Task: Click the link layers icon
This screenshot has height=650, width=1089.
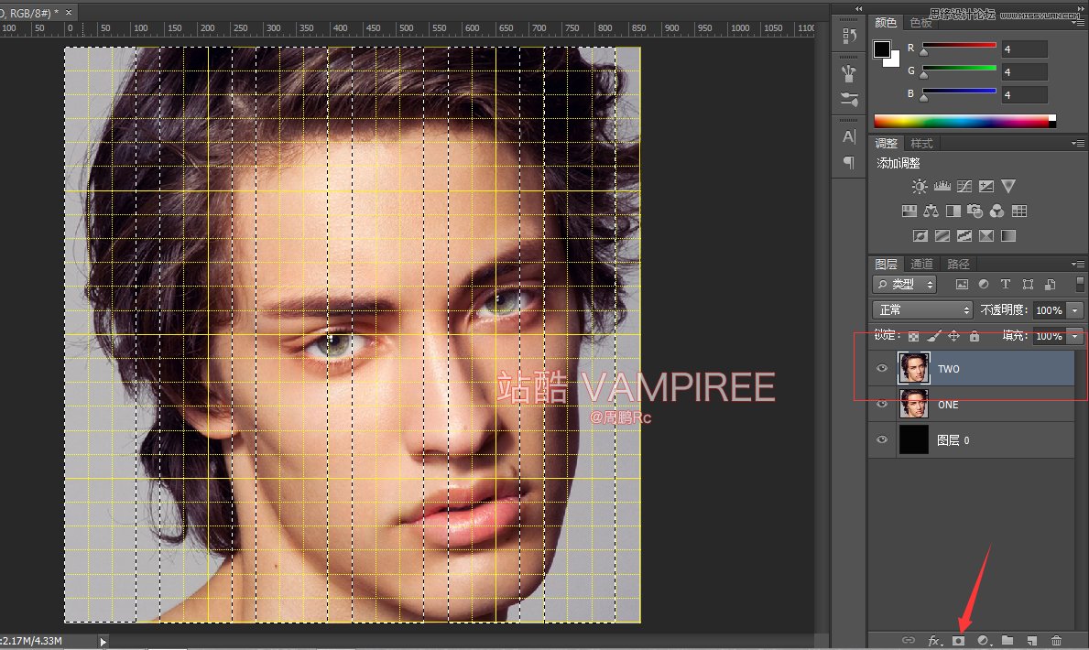Action: click(908, 640)
